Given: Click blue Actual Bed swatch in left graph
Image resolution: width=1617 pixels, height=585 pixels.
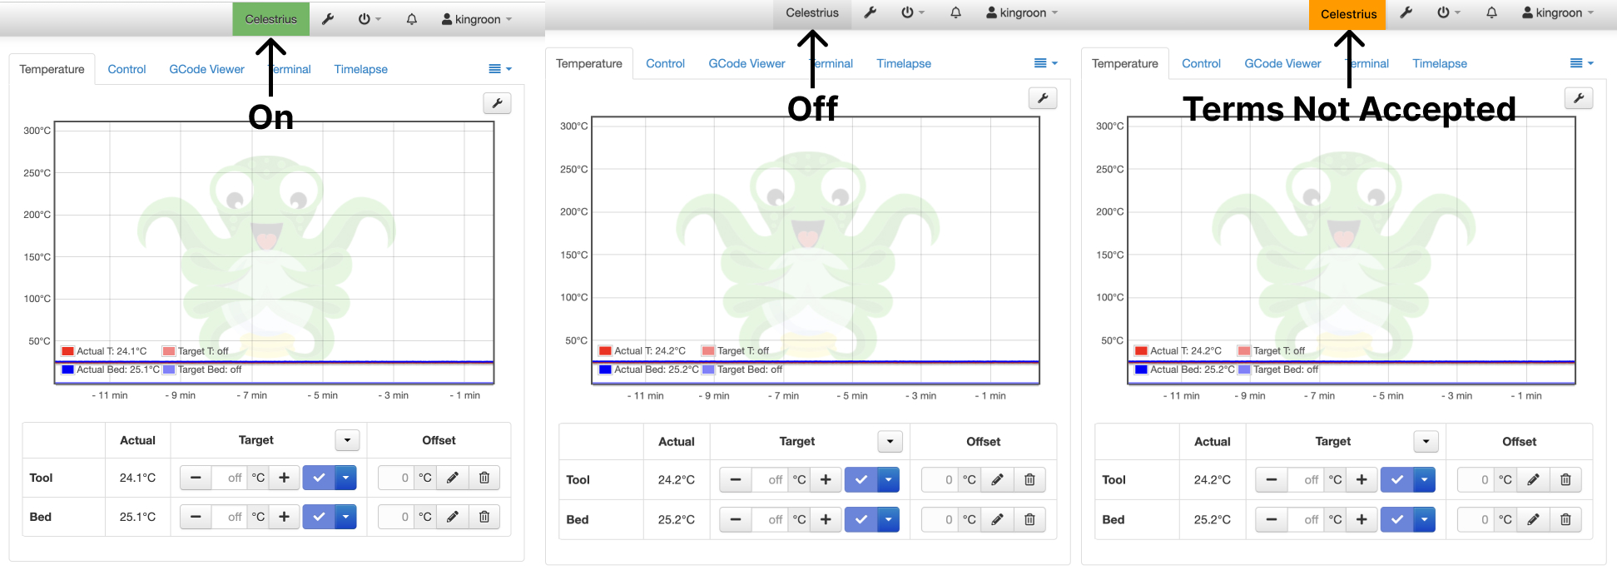Looking at the screenshot, I should 68,369.
